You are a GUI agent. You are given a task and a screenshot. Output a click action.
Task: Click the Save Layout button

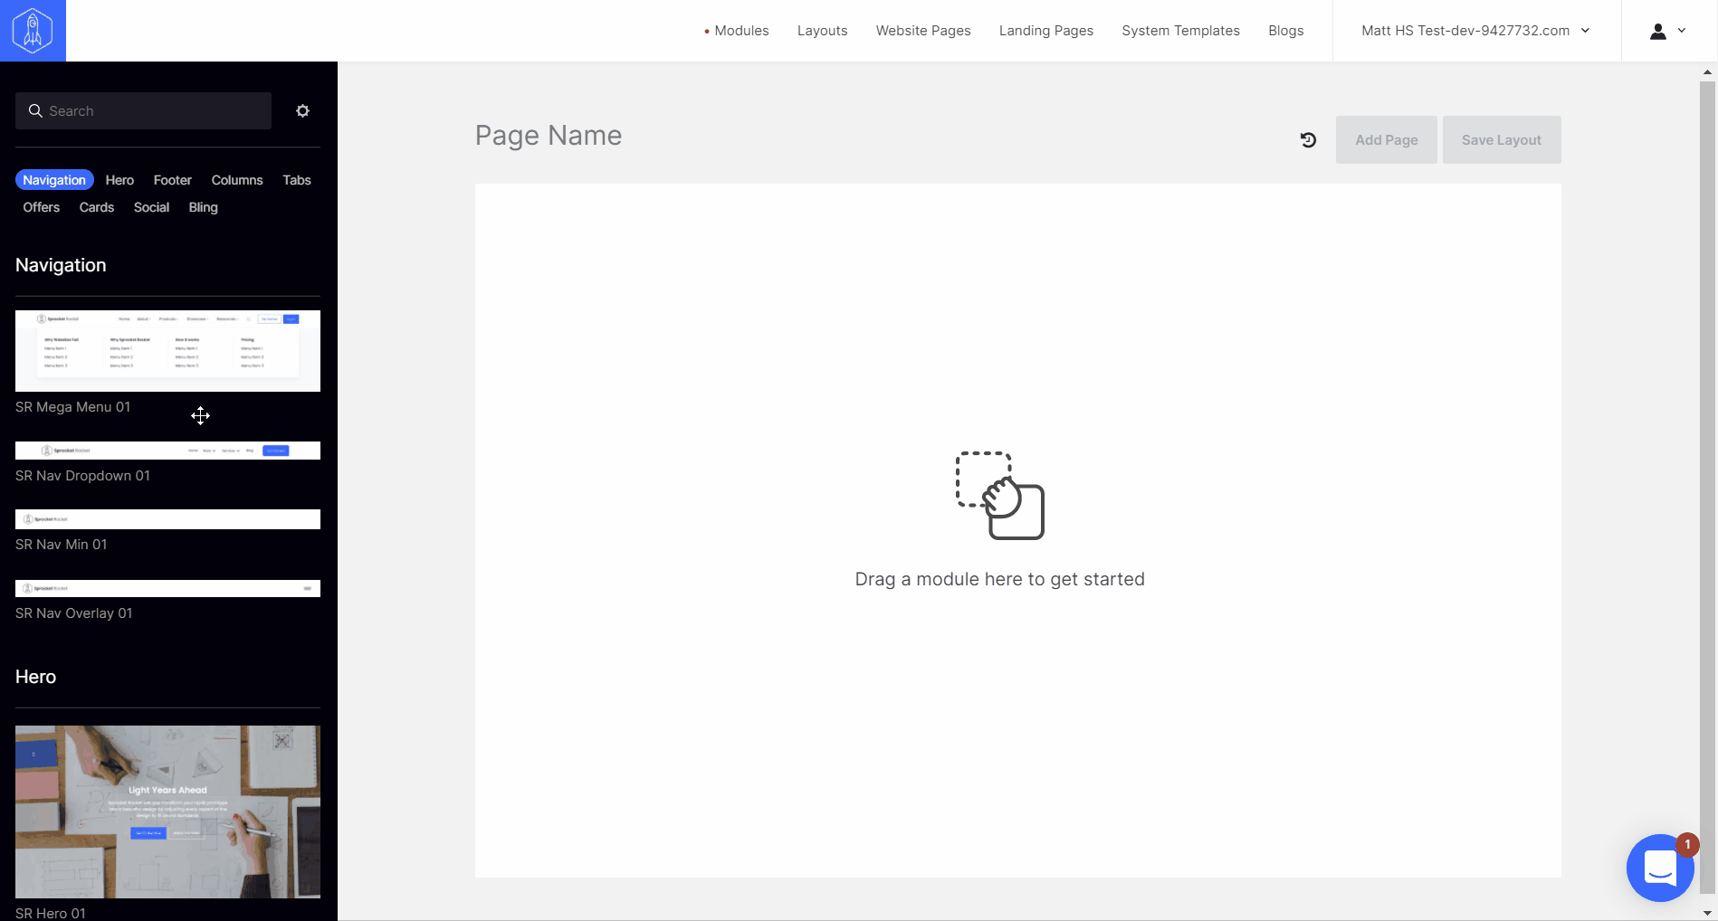(x=1501, y=140)
